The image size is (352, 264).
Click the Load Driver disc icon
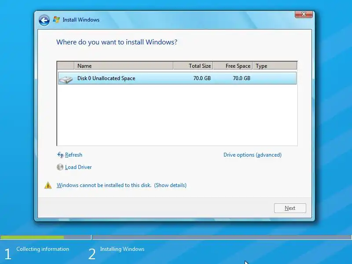[x=60, y=167]
